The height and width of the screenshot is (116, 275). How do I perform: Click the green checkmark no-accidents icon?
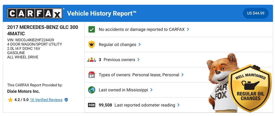pos(92,29)
